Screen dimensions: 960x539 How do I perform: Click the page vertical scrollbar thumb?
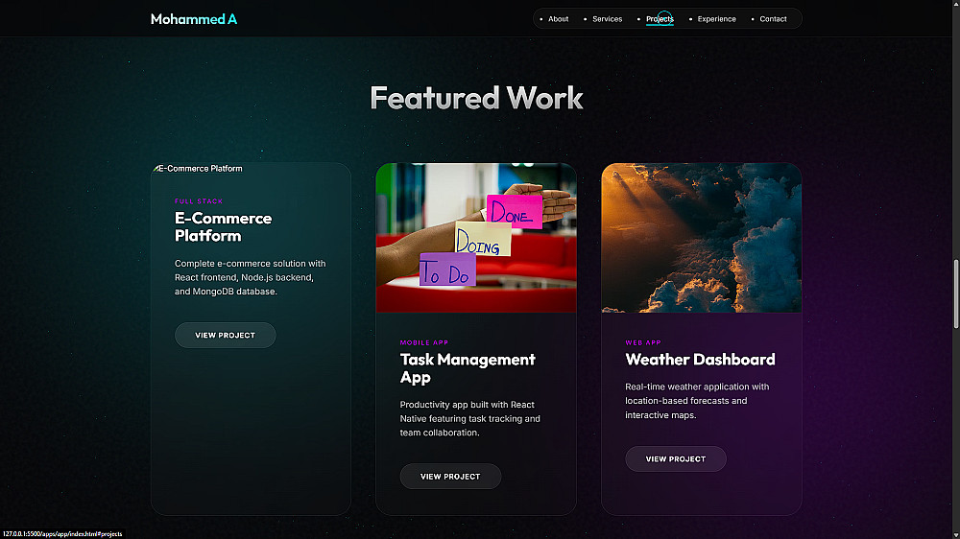tap(956, 294)
